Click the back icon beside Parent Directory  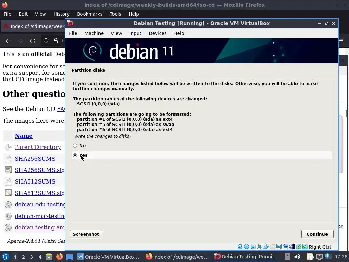pyautogui.click(x=8, y=147)
